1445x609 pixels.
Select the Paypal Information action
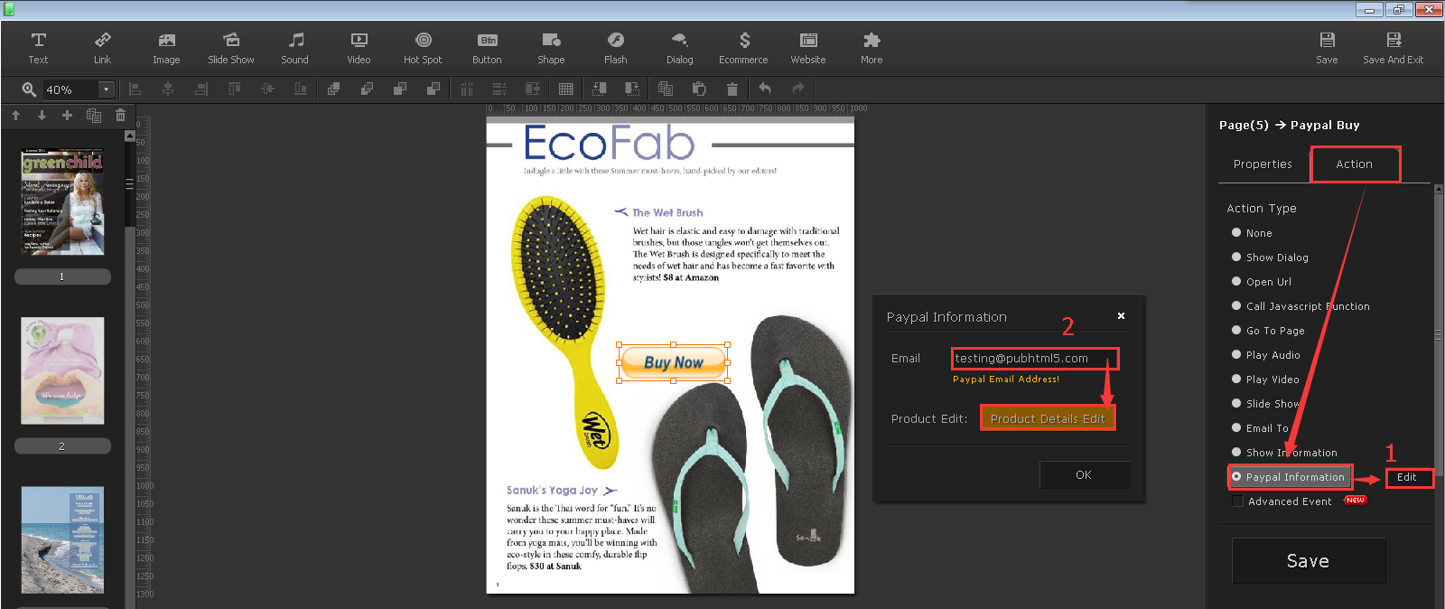pyautogui.click(x=1291, y=477)
